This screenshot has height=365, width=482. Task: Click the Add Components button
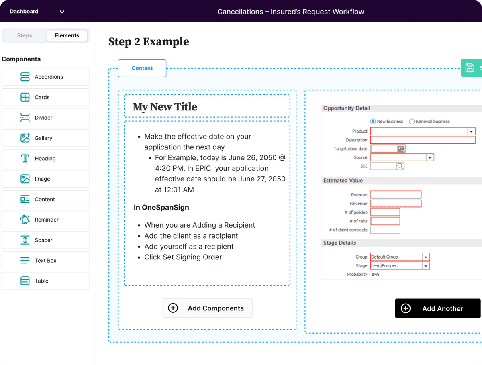pos(207,308)
